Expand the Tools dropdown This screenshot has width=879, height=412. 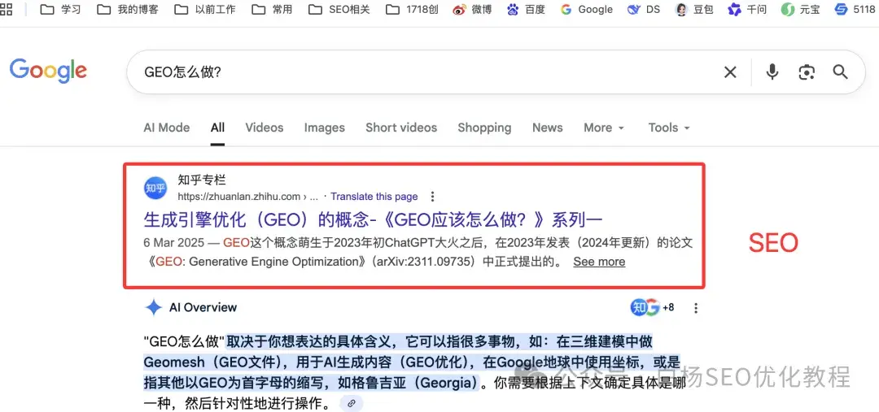click(x=669, y=128)
